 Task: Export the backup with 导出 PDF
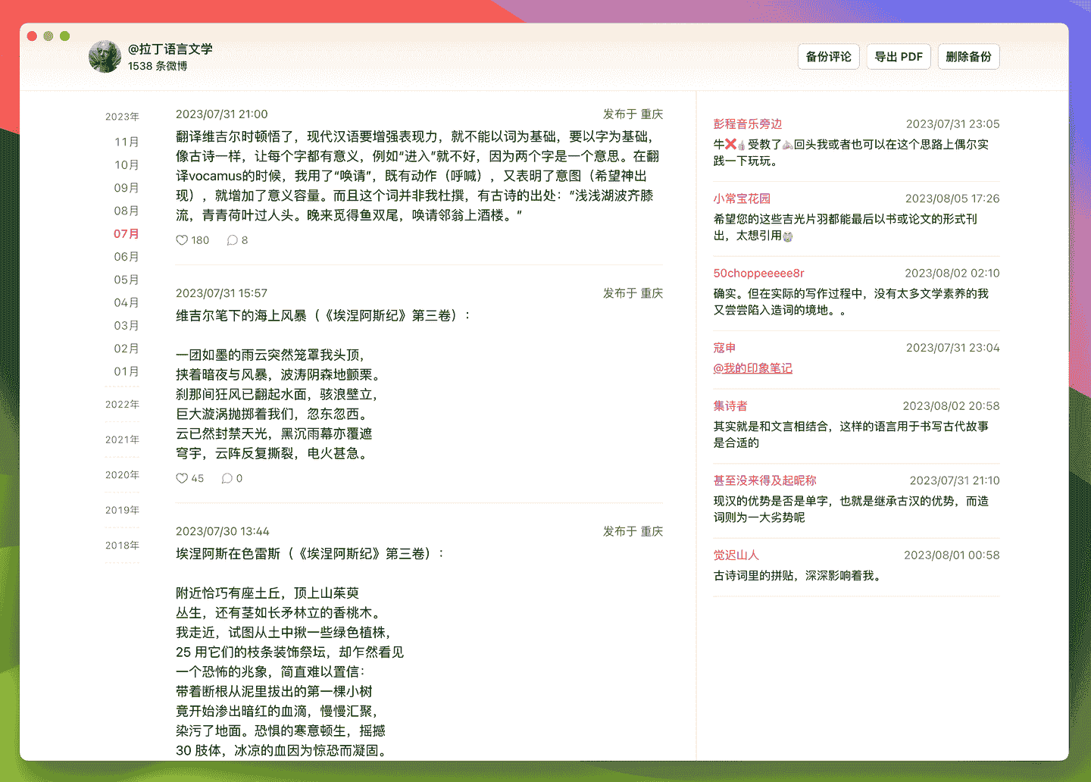point(899,57)
